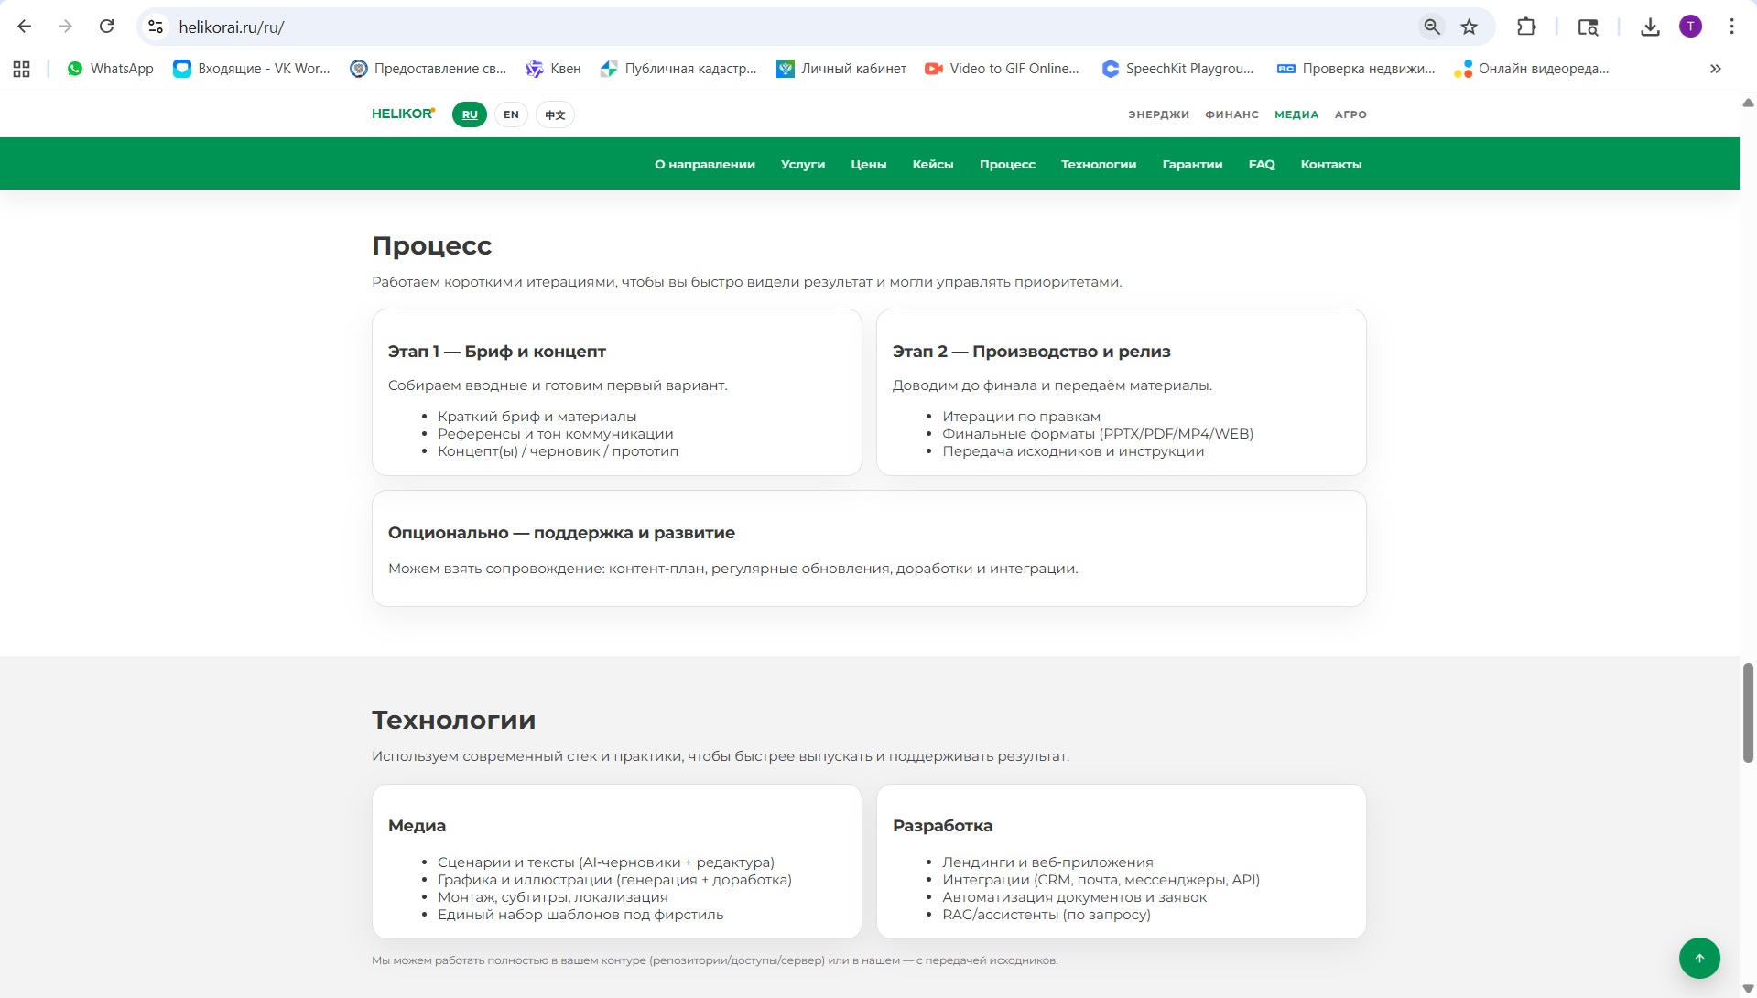Click the Монтаж, субтитры, локализация bullet
Viewport: 1757px width, 998px height.
click(553, 897)
